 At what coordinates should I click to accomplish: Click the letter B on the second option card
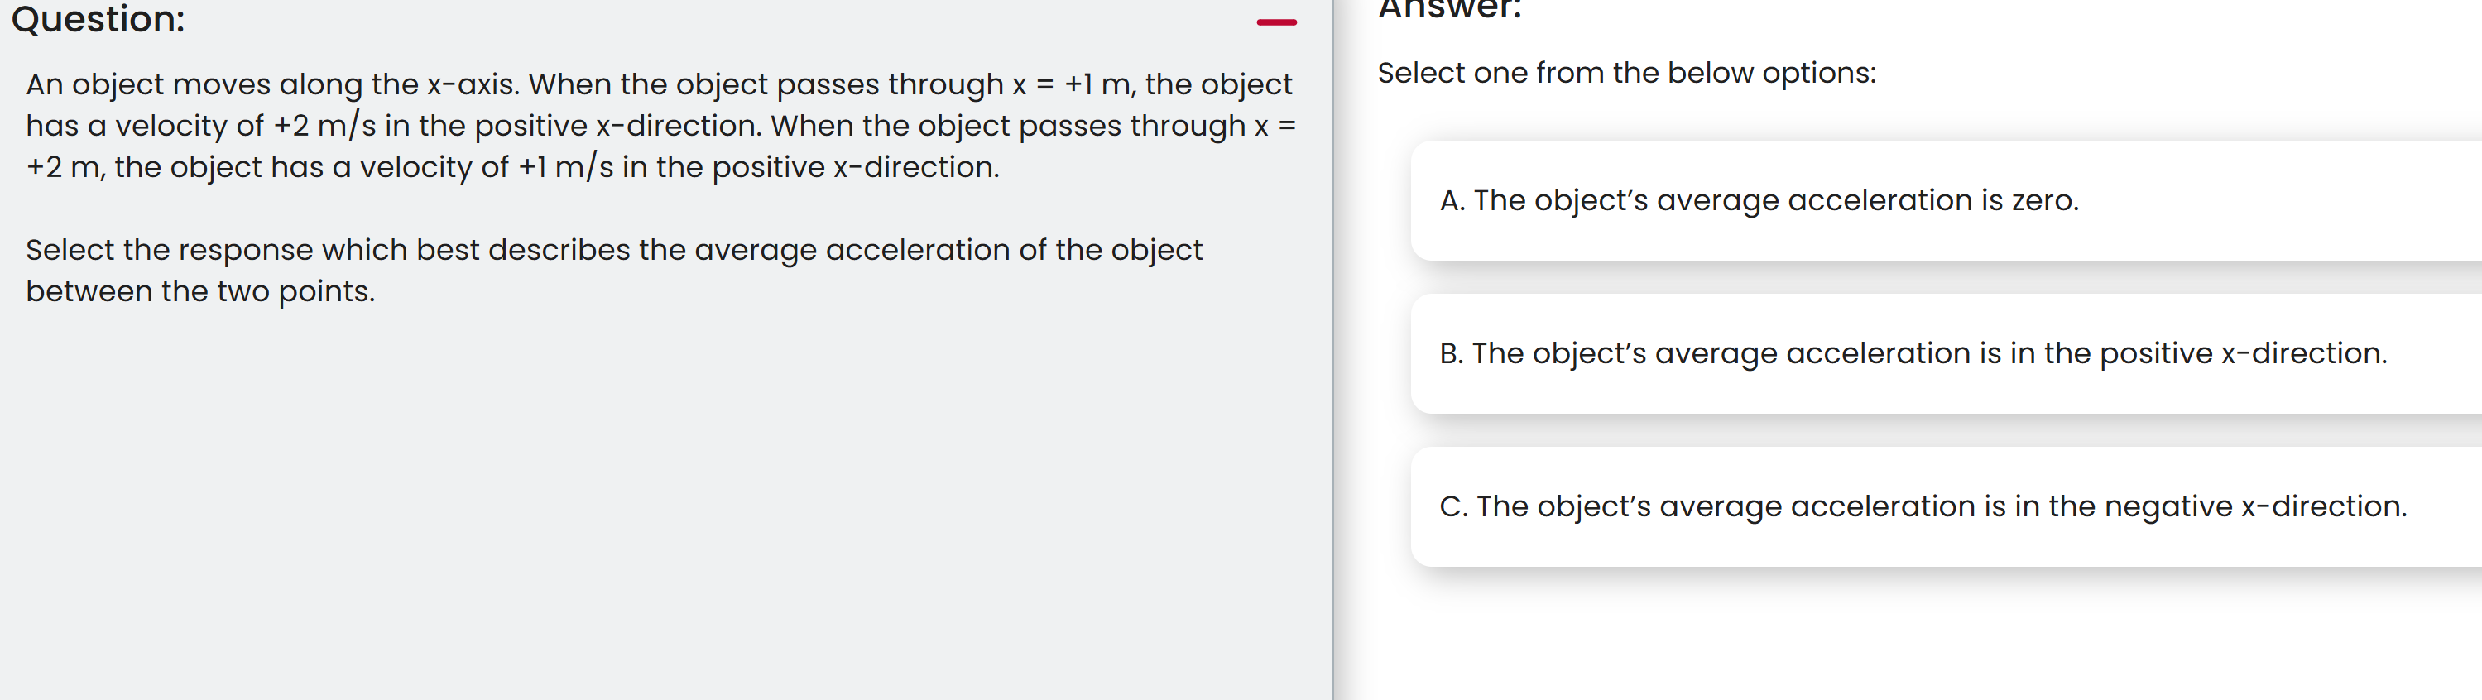[1450, 353]
